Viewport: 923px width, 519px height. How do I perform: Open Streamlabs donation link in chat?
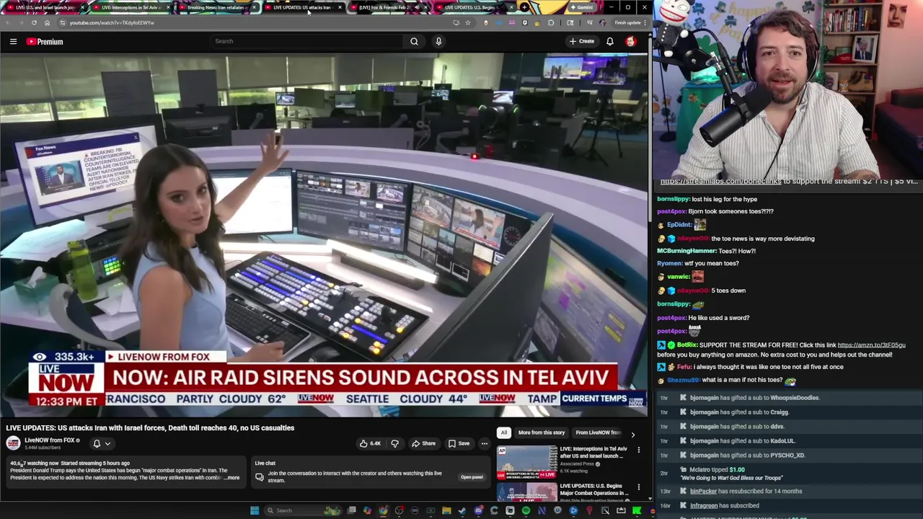coord(720,182)
